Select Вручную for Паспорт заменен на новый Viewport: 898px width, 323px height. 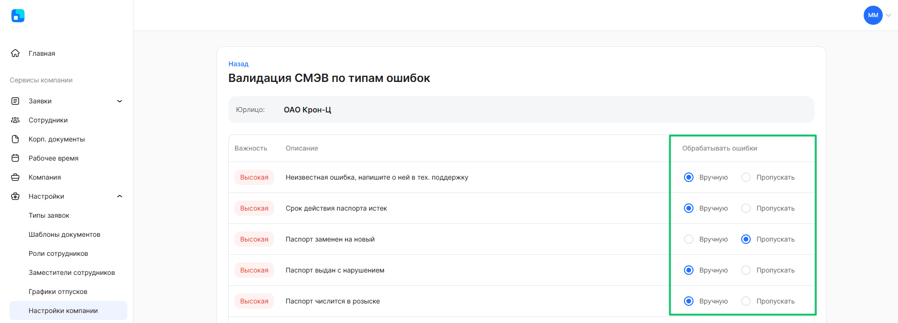(x=689, y=239)
